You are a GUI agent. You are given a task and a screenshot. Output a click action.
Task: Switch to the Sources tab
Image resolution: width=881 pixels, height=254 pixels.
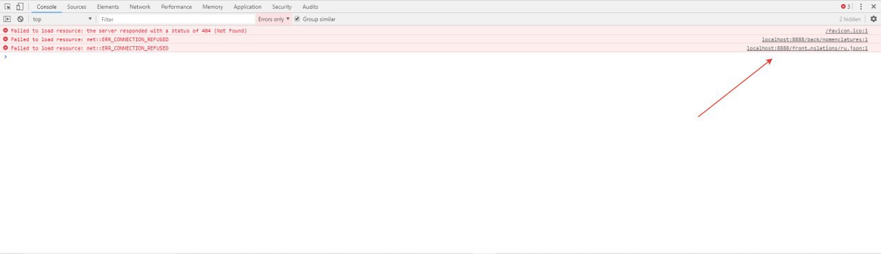(76, 7)
